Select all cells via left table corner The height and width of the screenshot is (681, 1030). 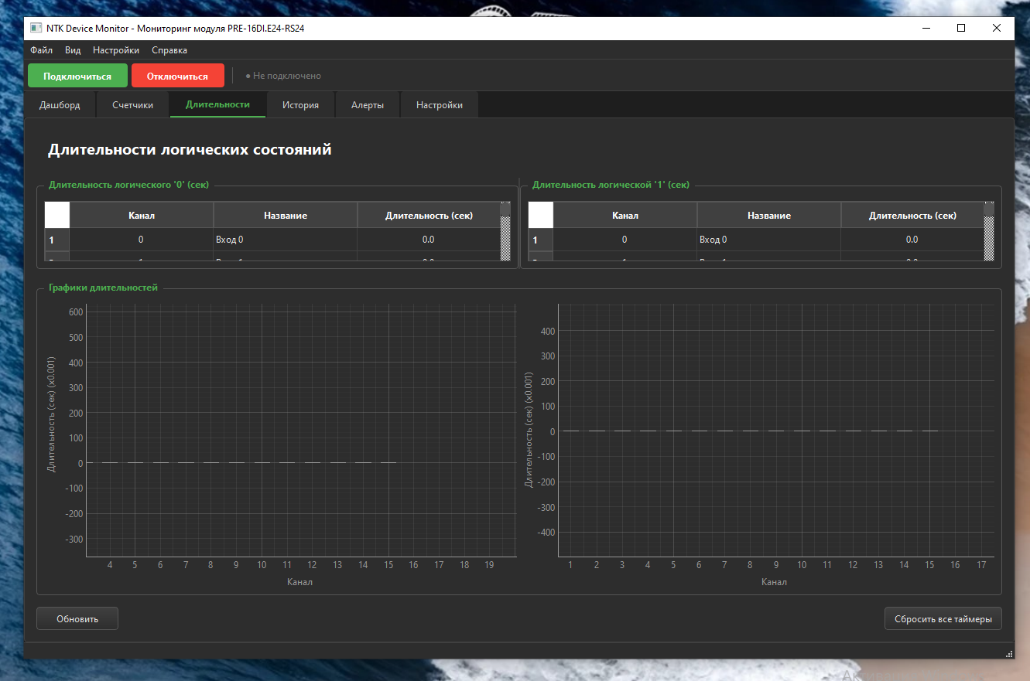point(57,215)
